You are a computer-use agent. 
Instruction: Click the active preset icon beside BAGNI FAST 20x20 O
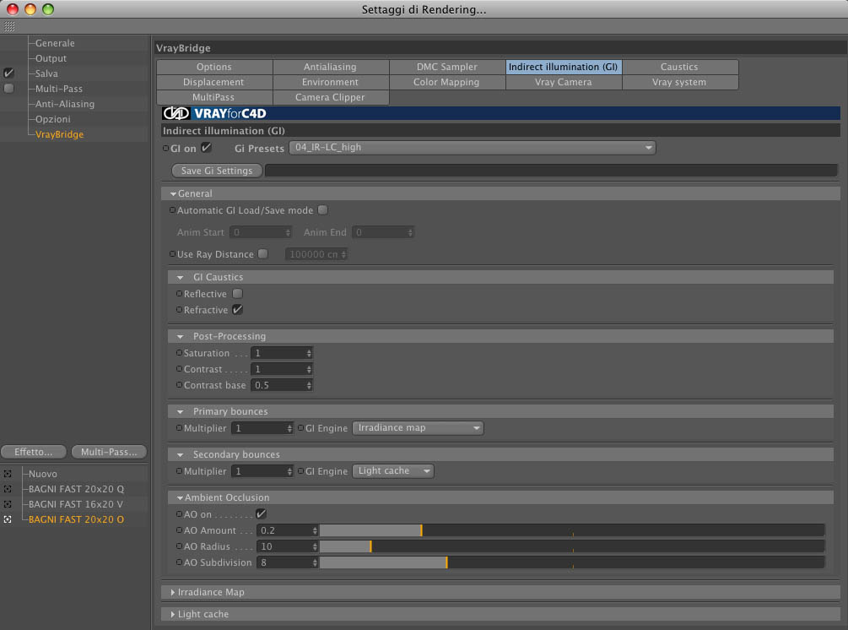point(8,519)
